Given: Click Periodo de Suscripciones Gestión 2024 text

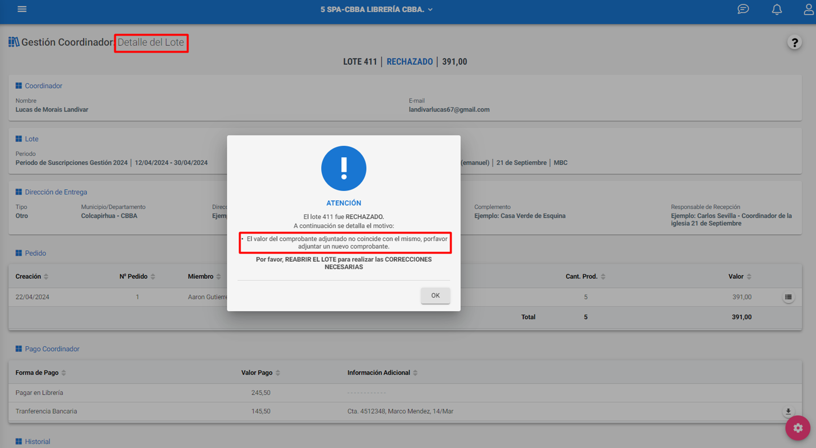Looking at the screenshot, I should point(72,163).
